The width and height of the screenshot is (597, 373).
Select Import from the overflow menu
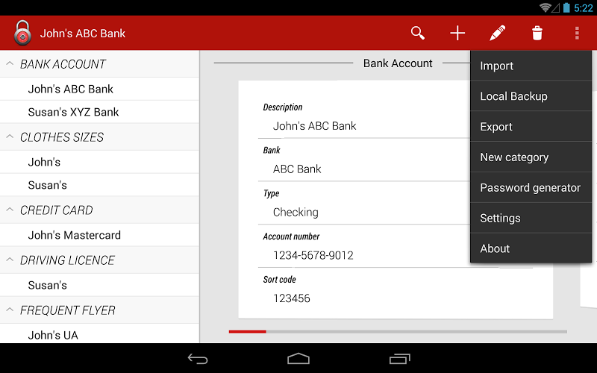pyautogui.click(x=531, y=66)
